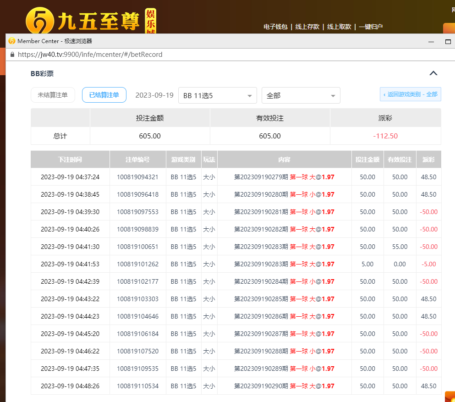
Task: Click 一键归户 link
Action: coord(371,27)
